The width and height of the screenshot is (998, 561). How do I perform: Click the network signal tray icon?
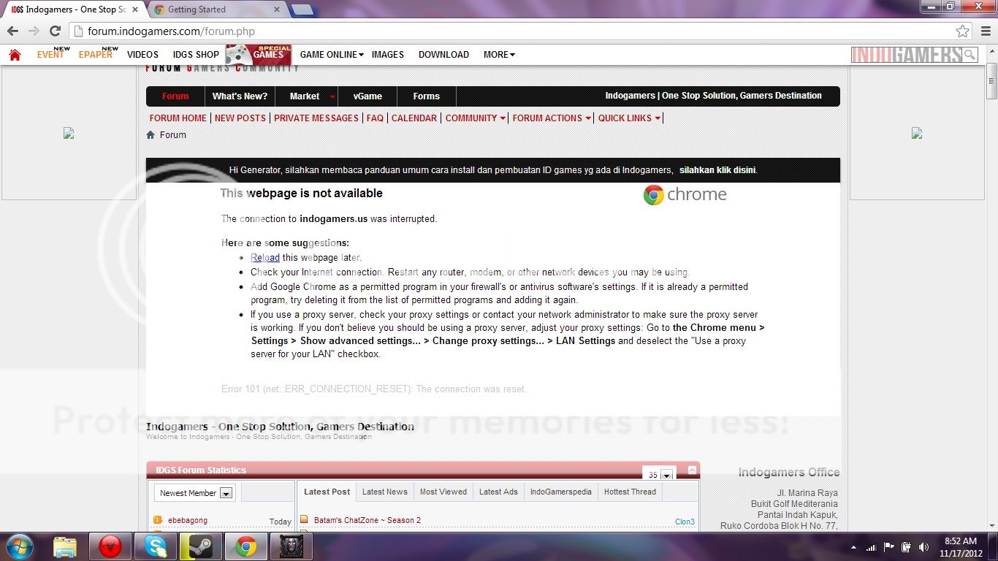[872, 546]
